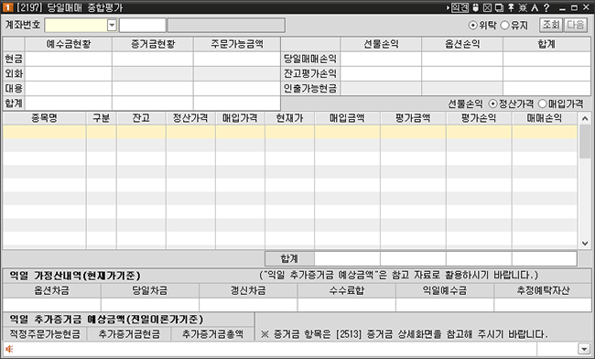Click the crossed-box icon in title bar
Screen dimensions: 595x359
click(x=487, y=7)
